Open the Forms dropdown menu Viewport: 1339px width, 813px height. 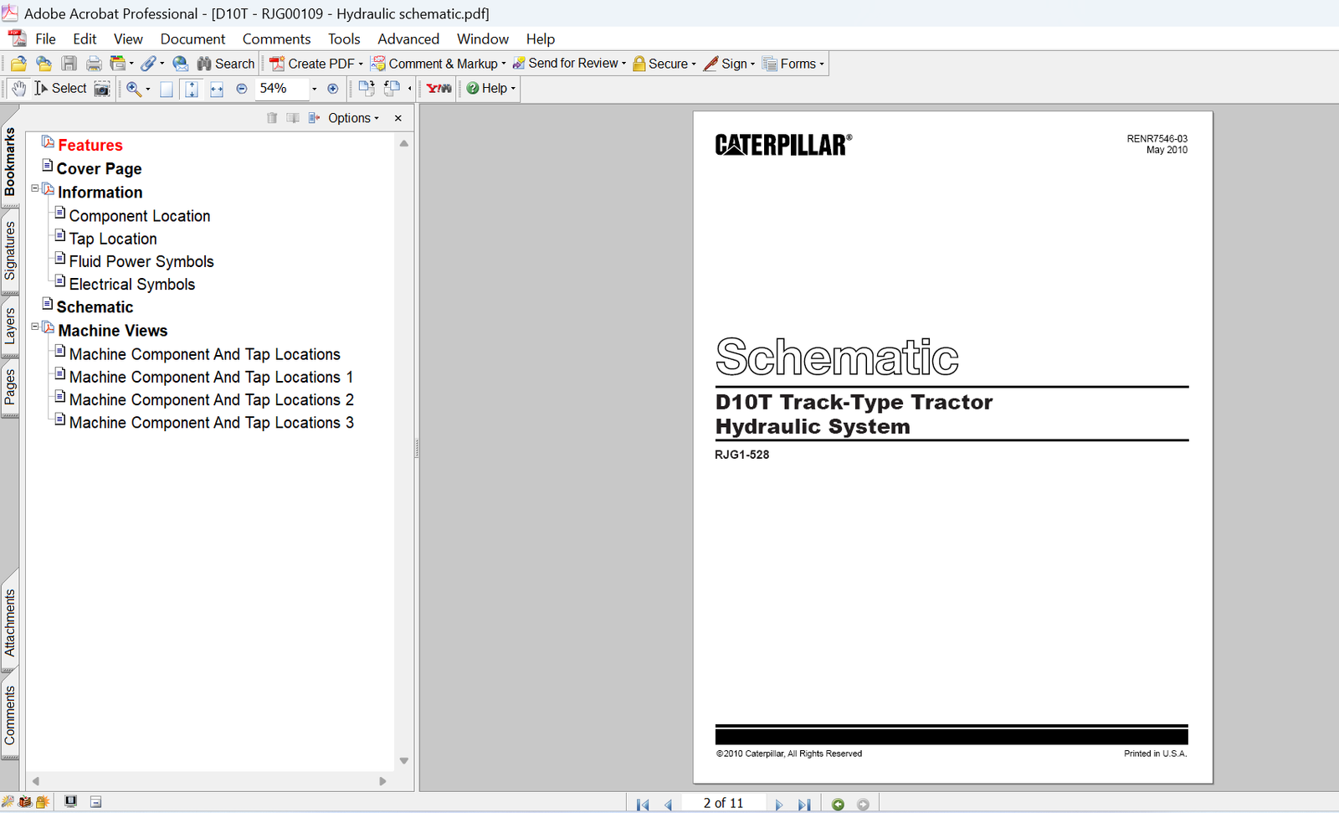pos(793,64)
